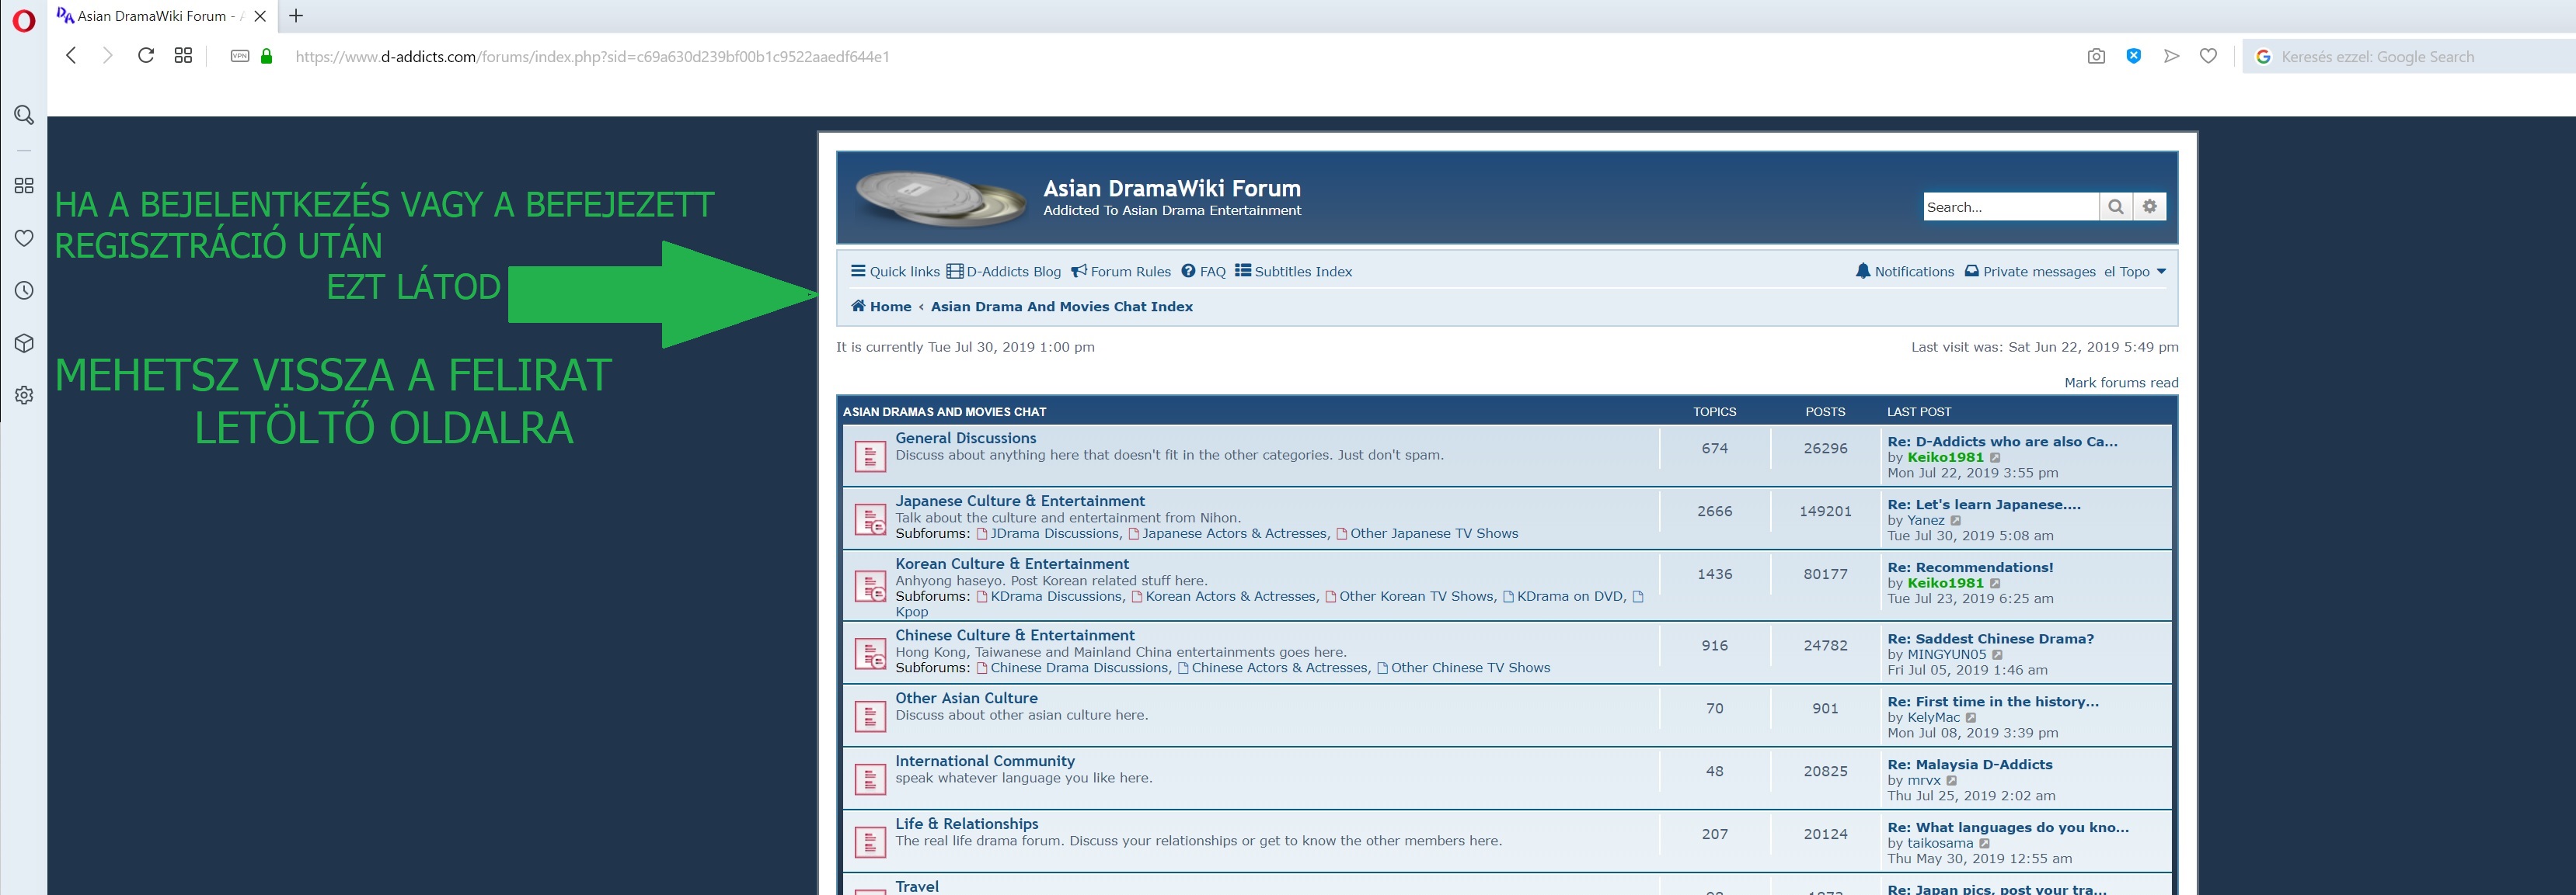Select the Asian DramaWiki Forum tab
The width and height of the screenshot is (2576, 895).
click(x=160, y=16)
